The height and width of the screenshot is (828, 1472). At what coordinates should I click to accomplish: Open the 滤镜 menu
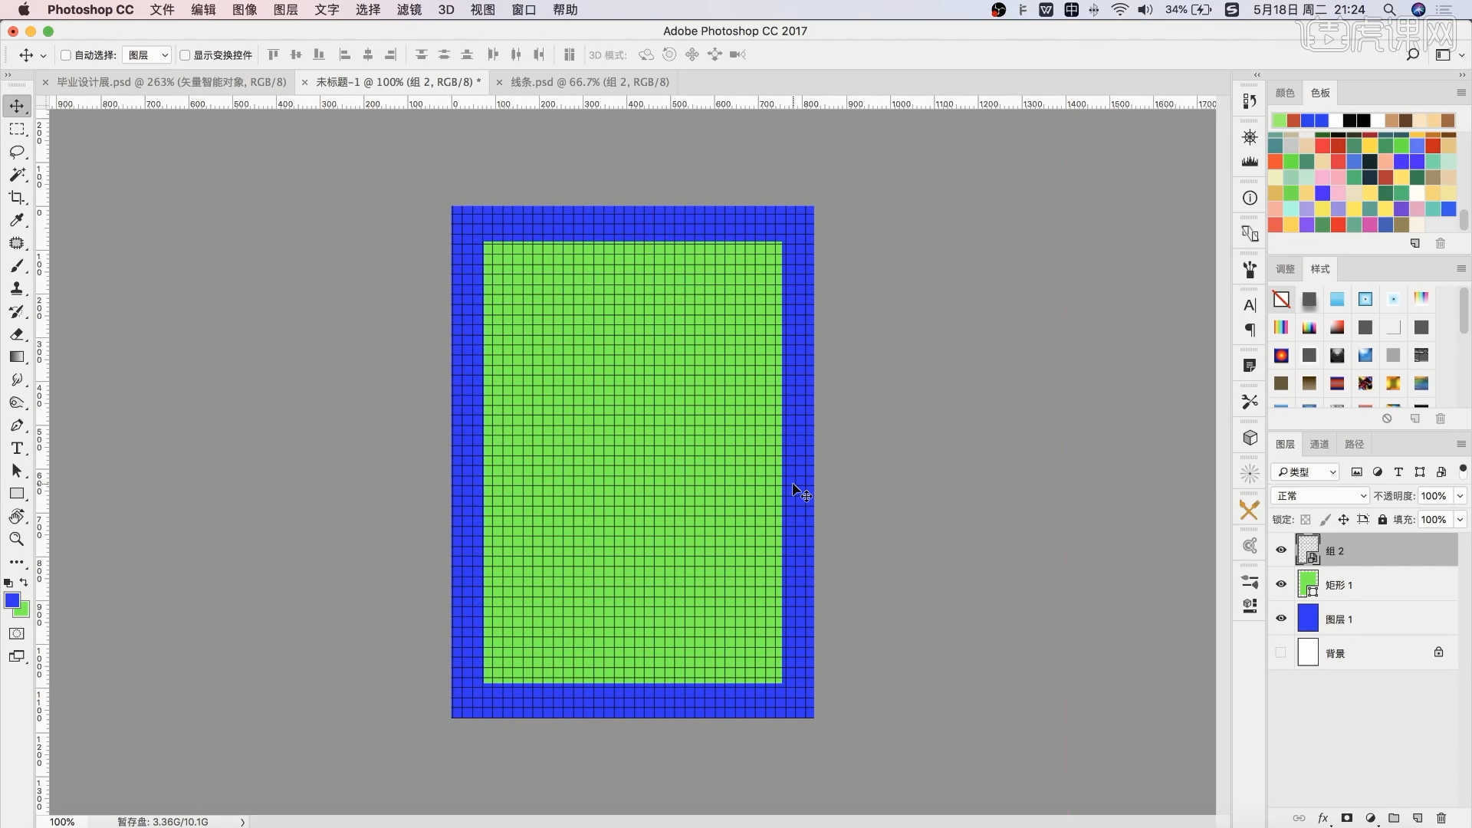[409, 10]
